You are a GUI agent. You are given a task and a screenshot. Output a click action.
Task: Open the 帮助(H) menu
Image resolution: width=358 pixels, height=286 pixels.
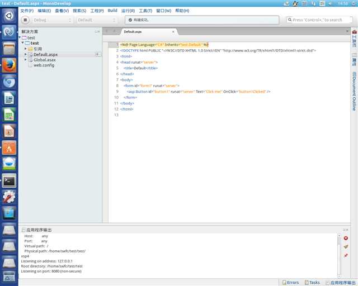coord(182,11)
